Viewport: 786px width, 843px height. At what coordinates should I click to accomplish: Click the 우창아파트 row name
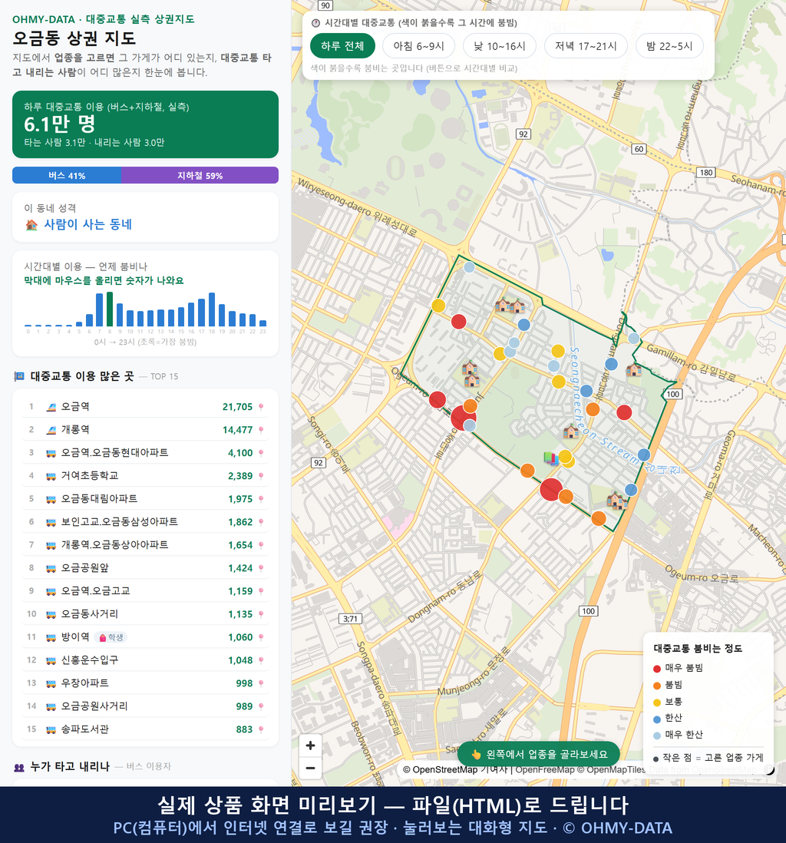[x=85, y=683]
